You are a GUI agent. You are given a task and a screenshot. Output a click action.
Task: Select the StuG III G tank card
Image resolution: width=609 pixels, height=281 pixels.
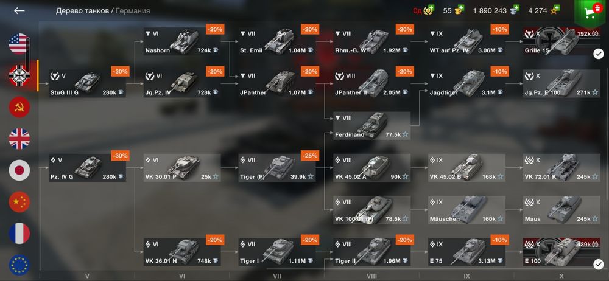pos(87,83)
